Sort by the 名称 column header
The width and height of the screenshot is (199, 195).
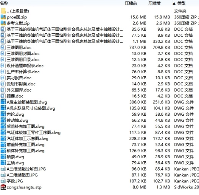(x=4, y=3)
